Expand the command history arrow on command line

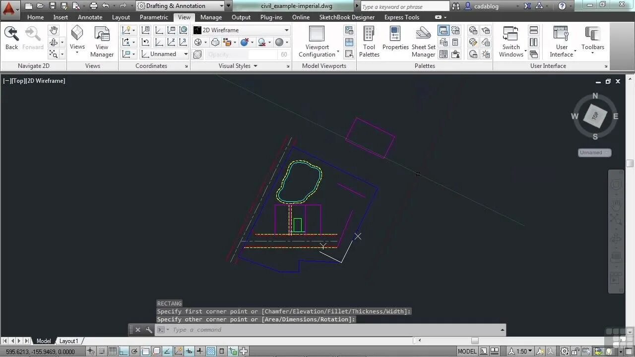point(502,330)
